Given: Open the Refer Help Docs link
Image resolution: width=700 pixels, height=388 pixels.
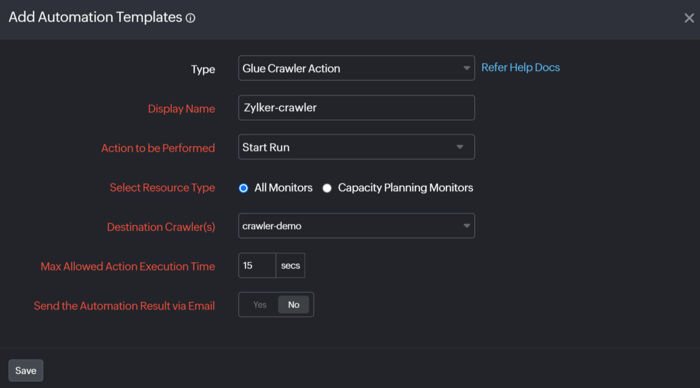Looking at the screenshot, I should pyautogui.click(x=520, y=67).
